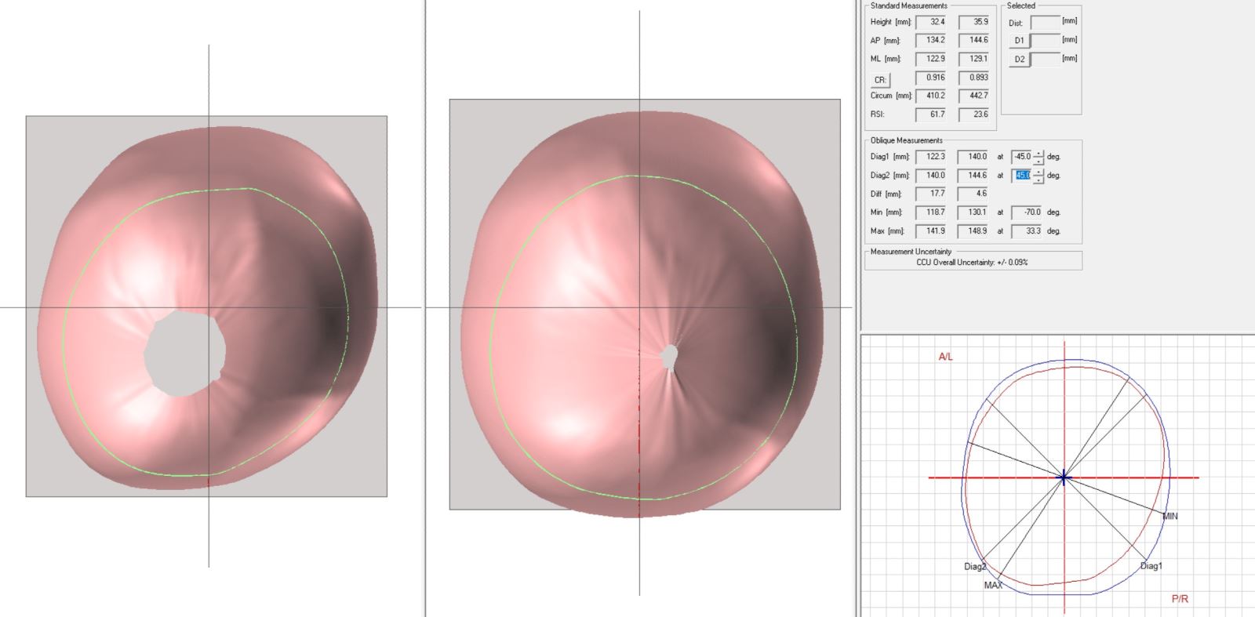Select the Min value 130.1
Image resolution: width=1255 pixels, height=617 pixels.
tap(973, 212)
